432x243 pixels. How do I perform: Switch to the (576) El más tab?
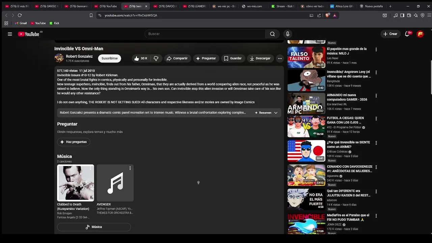click(x=17, y=6)
